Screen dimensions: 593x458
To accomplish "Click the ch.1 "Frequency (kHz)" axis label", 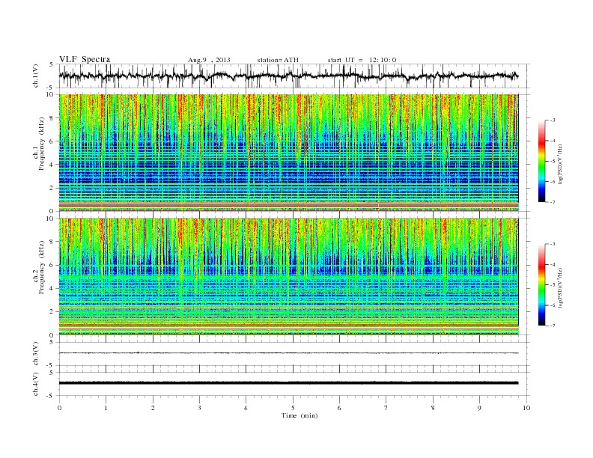I will (42, 144).
